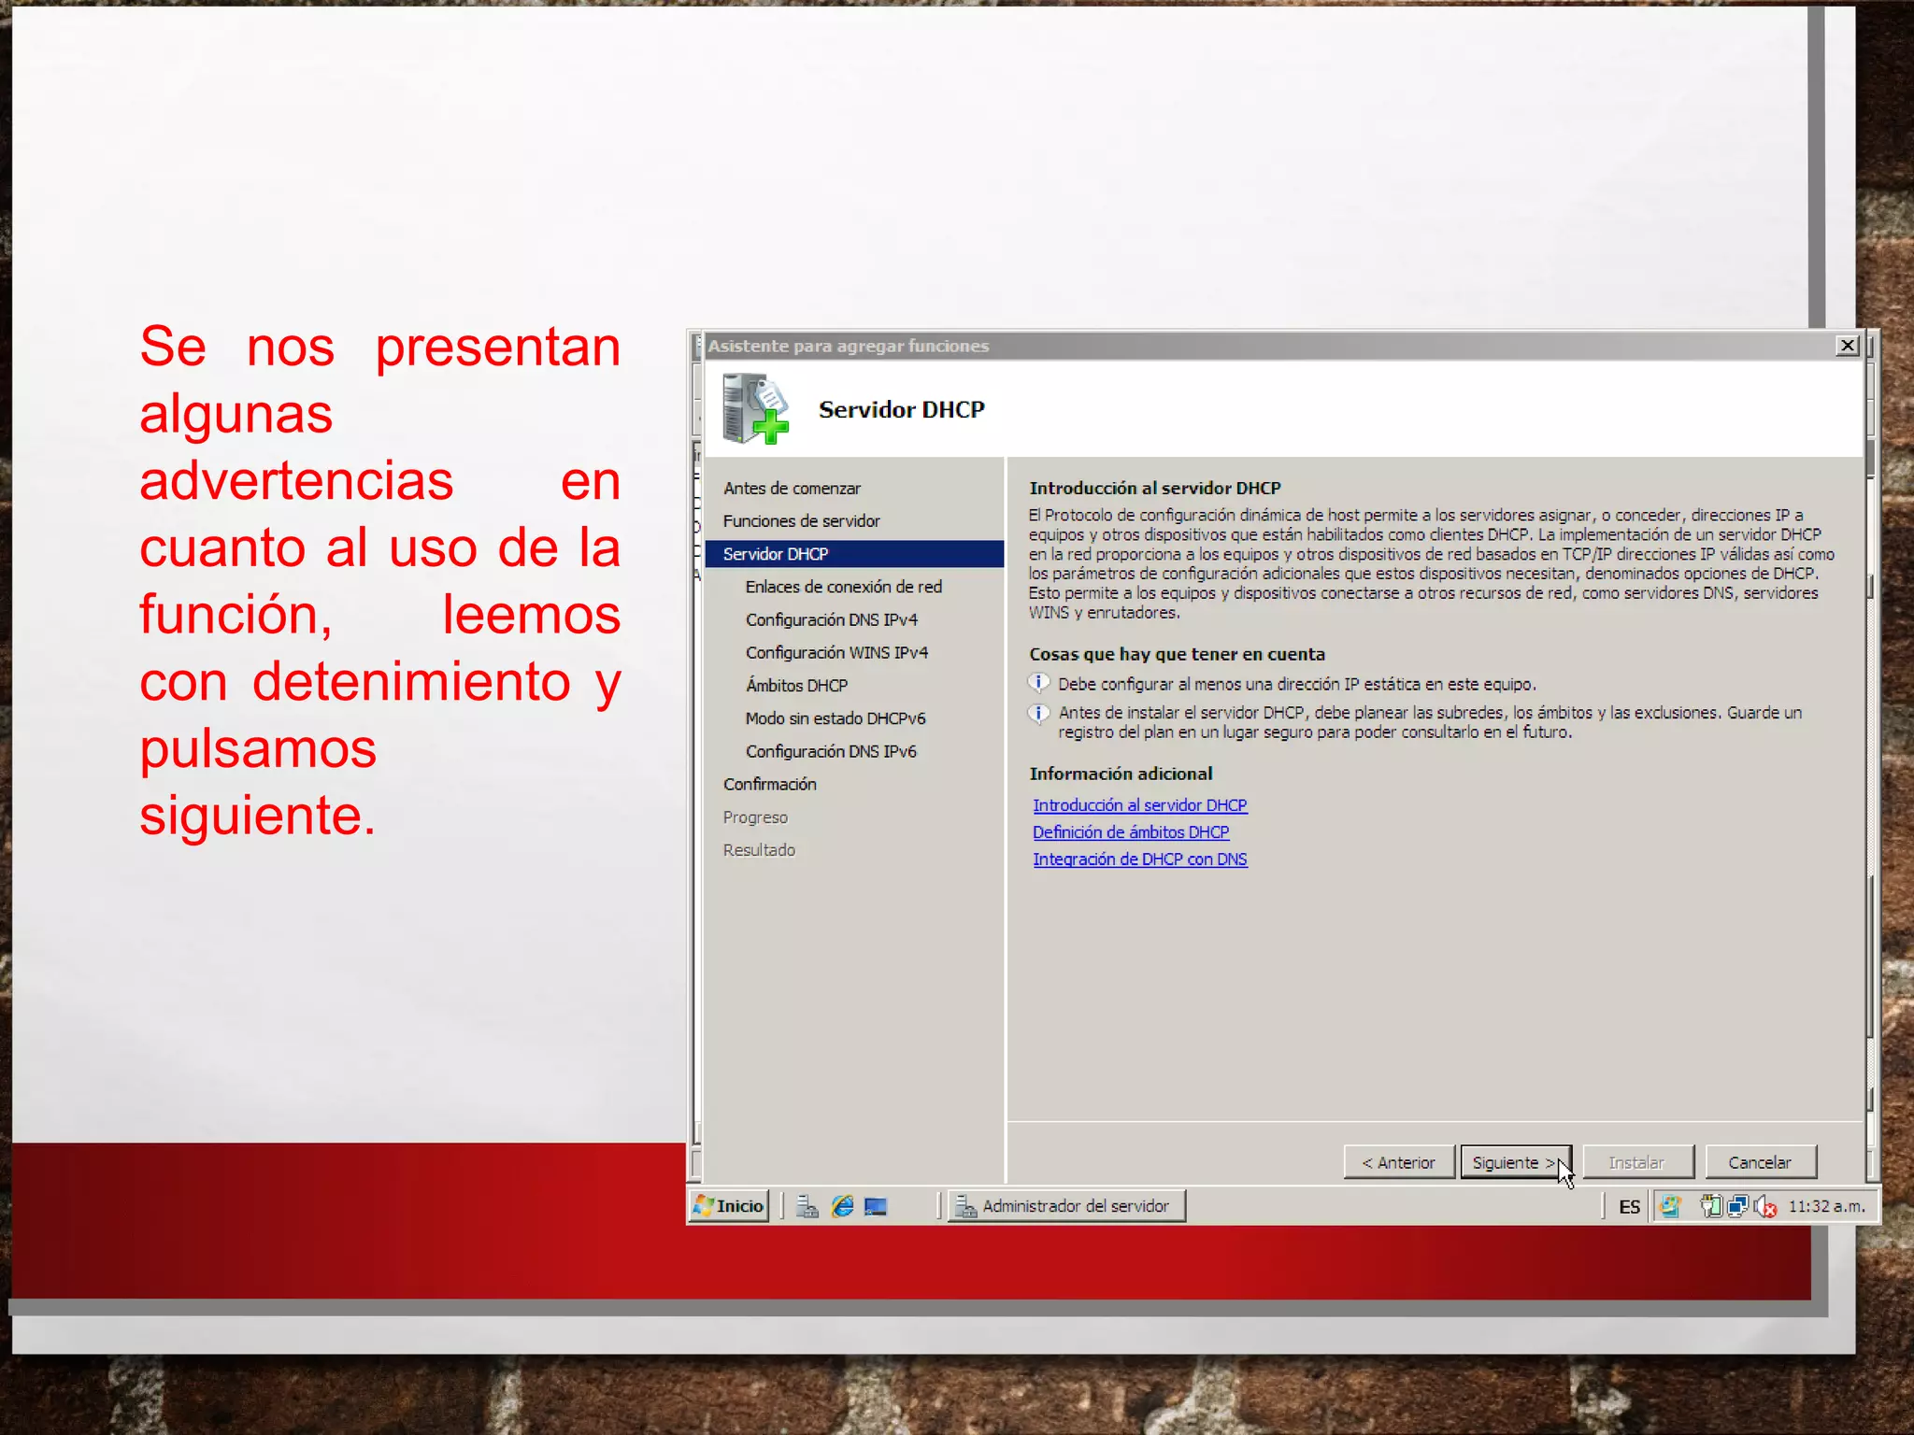Click the server with green plus icon
1914x1435 pixels.
click(x=755, y=408)
